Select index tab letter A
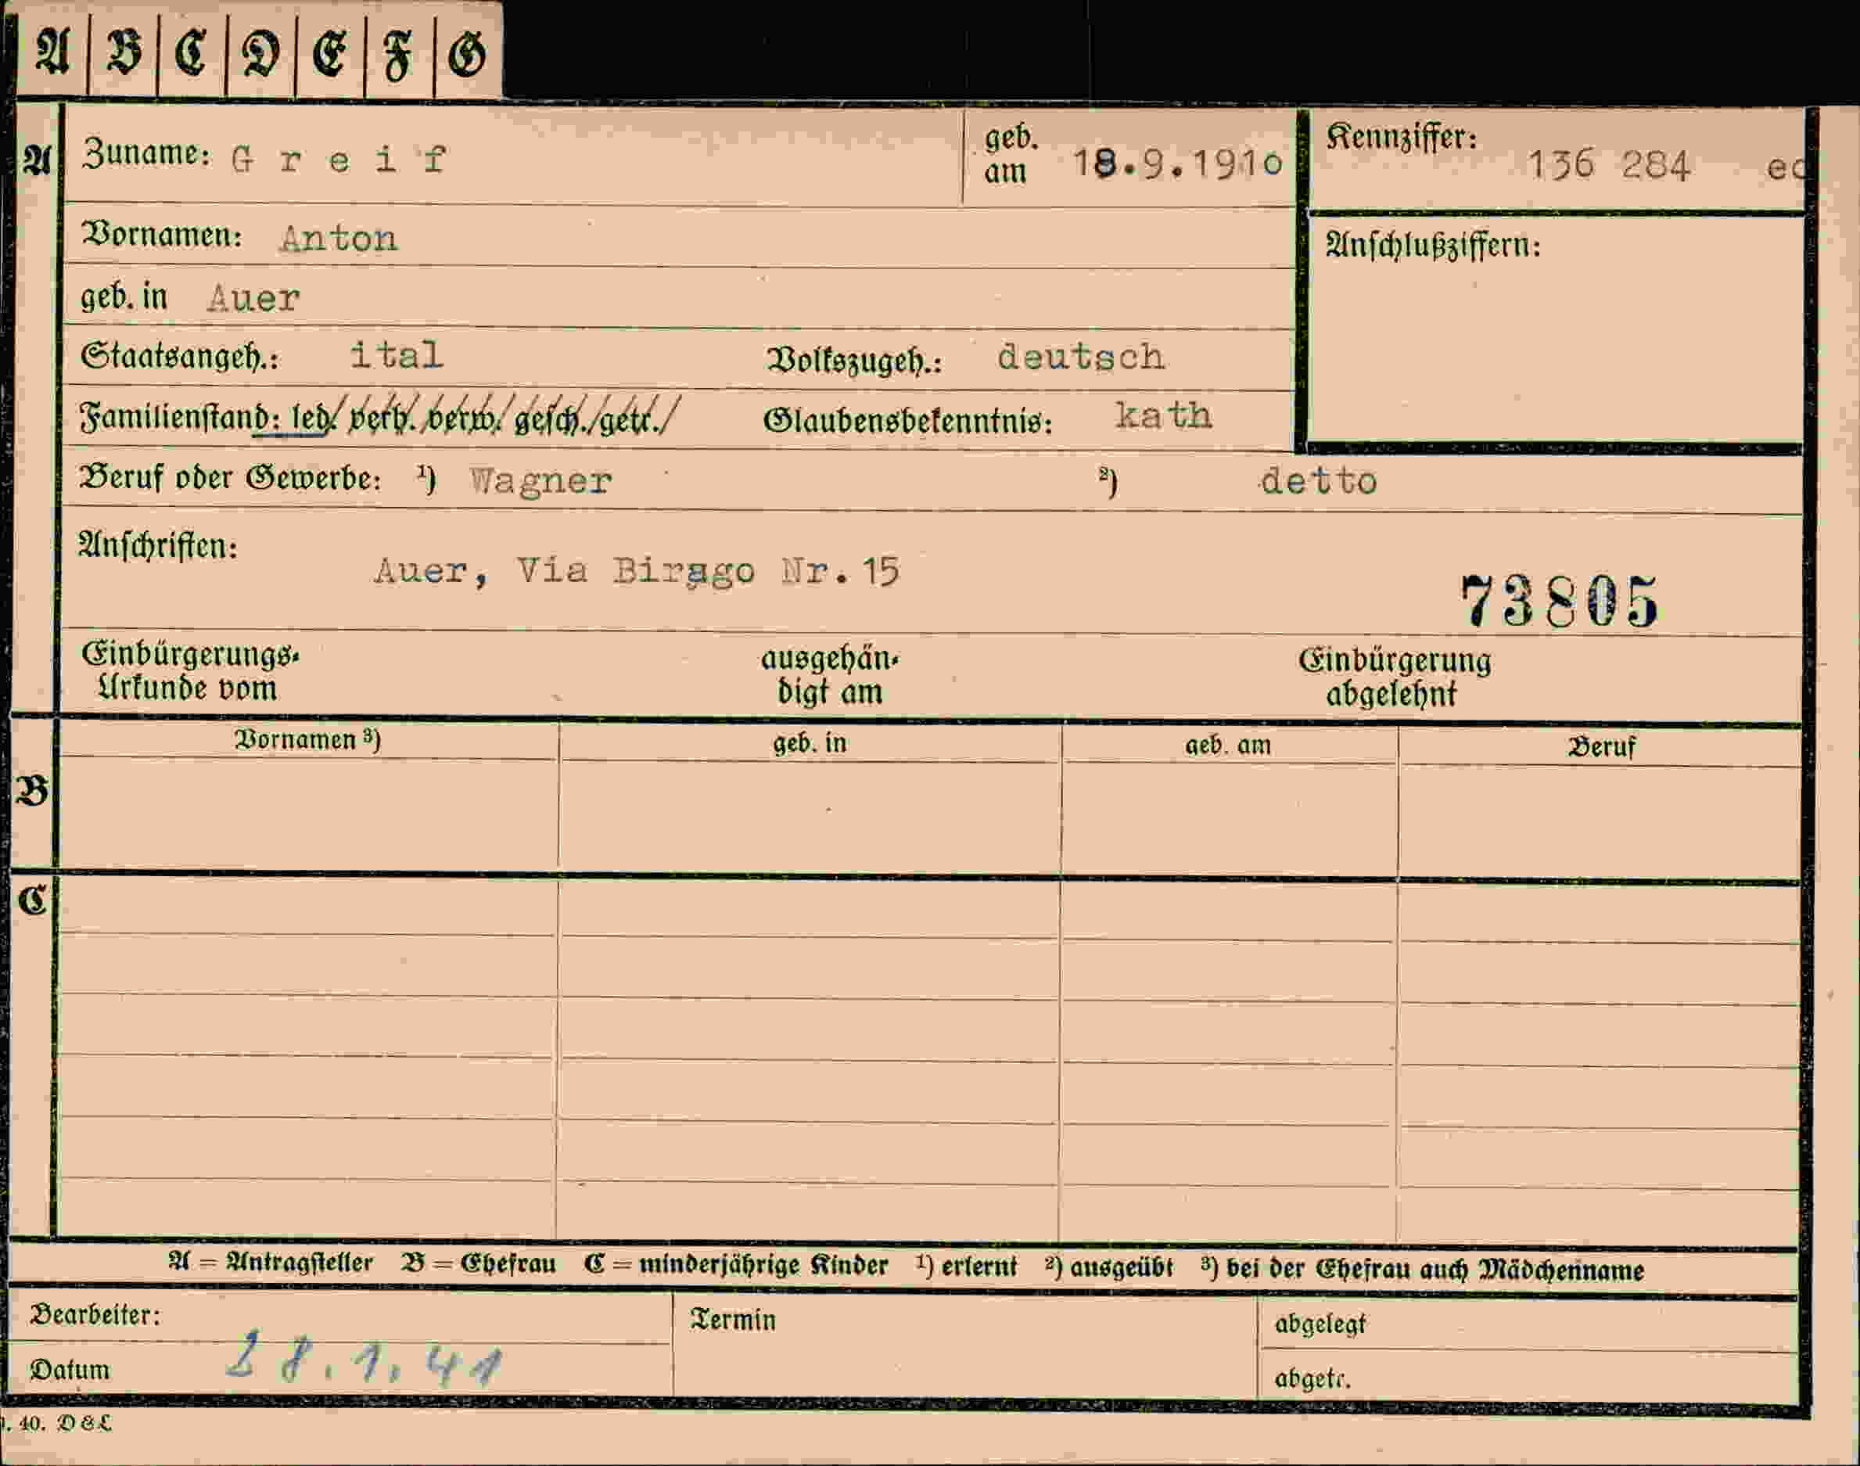Viewport: 1860px width, 1466px height. tap(52, 52)
